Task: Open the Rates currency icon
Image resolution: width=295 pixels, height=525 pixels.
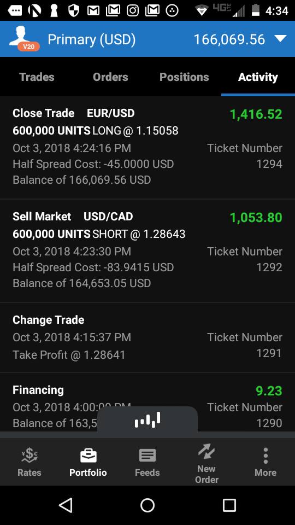Action: click(29, 456)
